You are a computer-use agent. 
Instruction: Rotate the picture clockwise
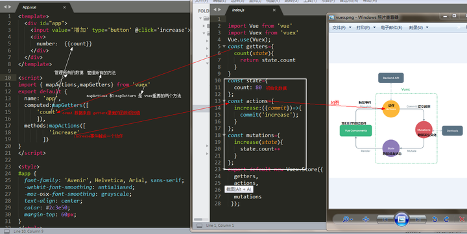point(446,219)
